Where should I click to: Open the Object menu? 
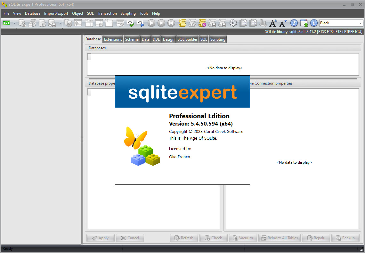[x=77, y=13]
